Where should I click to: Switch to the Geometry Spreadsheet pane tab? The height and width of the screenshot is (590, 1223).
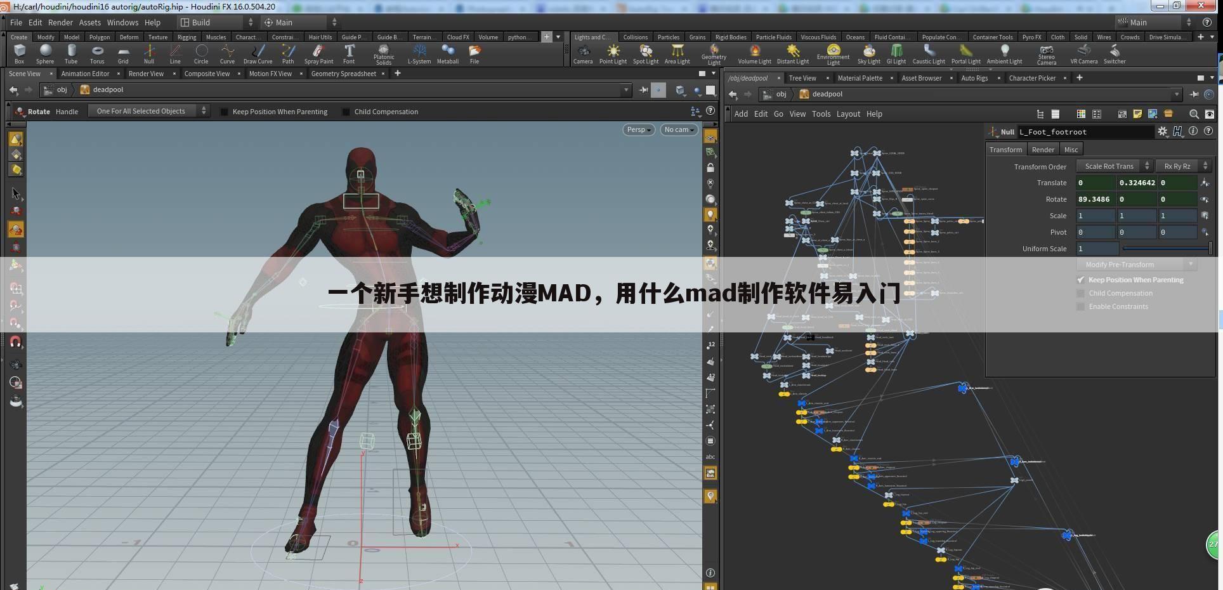(343, 74)
